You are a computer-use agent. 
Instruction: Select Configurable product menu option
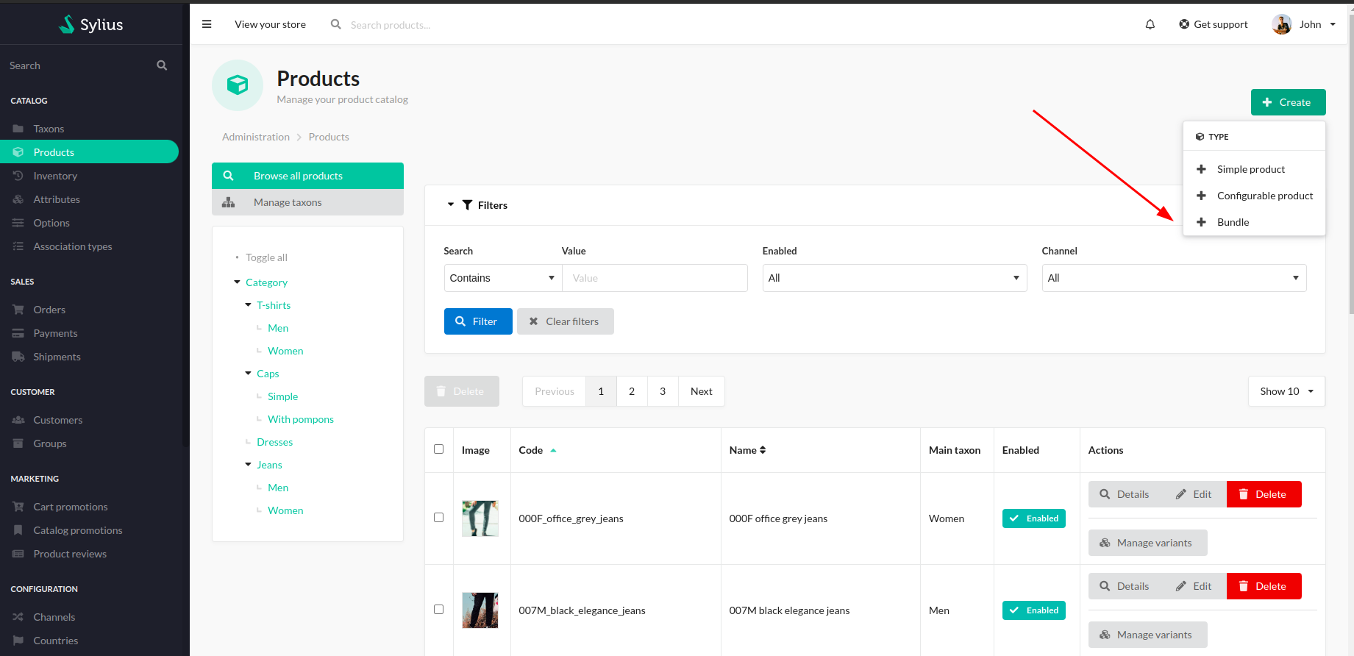1264,196
